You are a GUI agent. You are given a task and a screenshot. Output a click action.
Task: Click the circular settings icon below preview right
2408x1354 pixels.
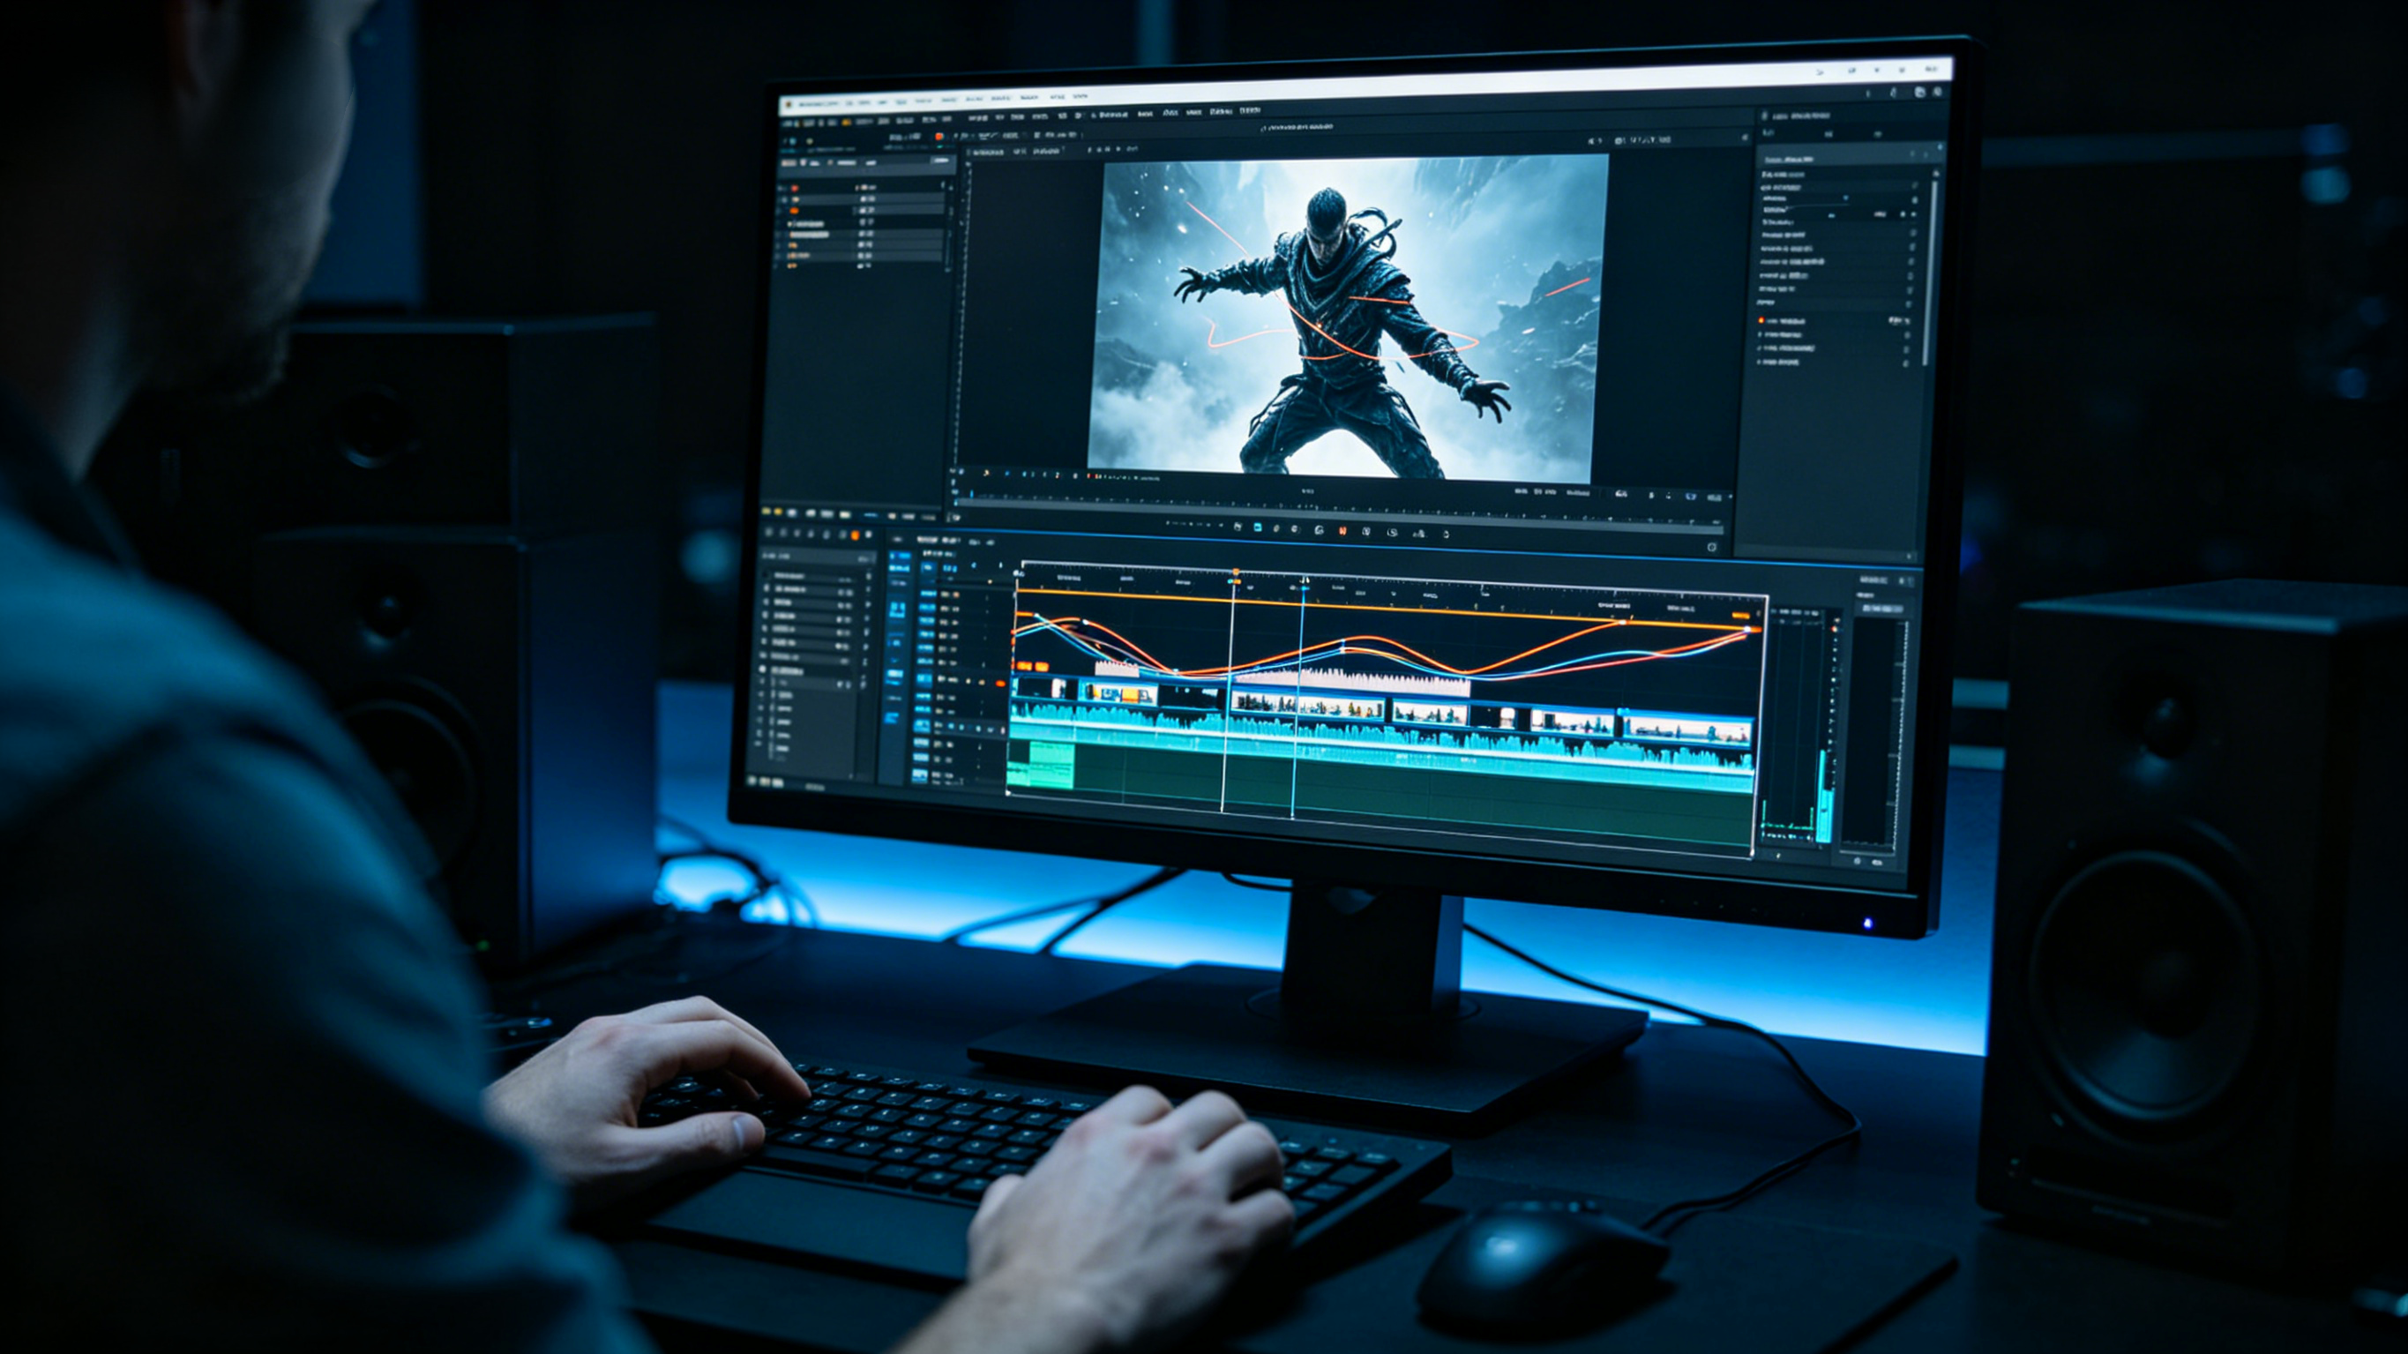click(x=1711, y=547)
